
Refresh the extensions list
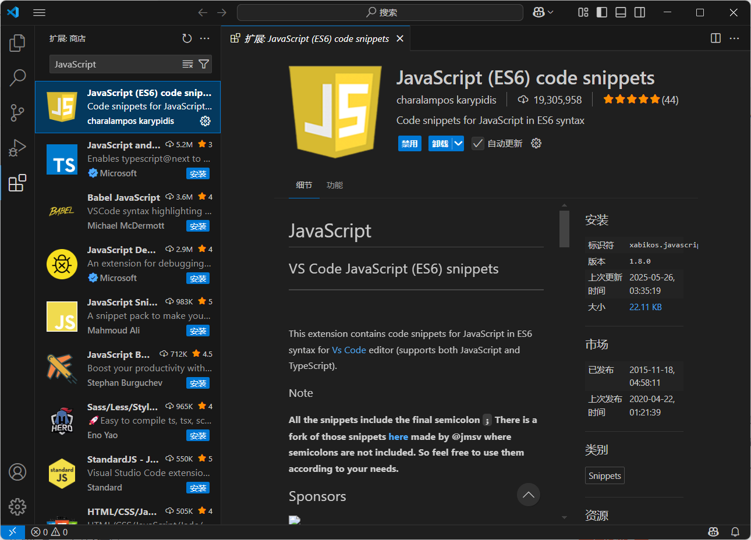coord(187,38)
